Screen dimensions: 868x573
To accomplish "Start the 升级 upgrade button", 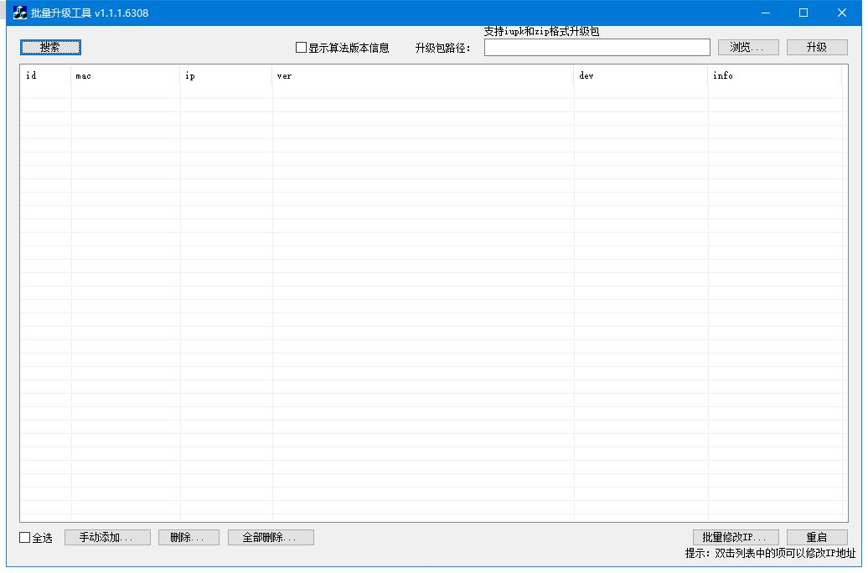I will pyautogui.click(x=817, y=48).
